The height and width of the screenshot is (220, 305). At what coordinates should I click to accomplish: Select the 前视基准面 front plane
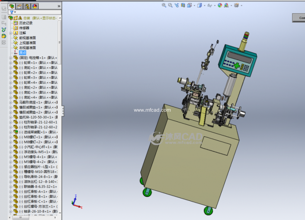point(28,38)
